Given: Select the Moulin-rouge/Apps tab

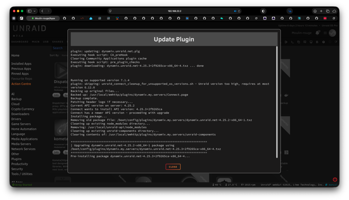Looking at the screenshot, I should [x=43, y=18].
